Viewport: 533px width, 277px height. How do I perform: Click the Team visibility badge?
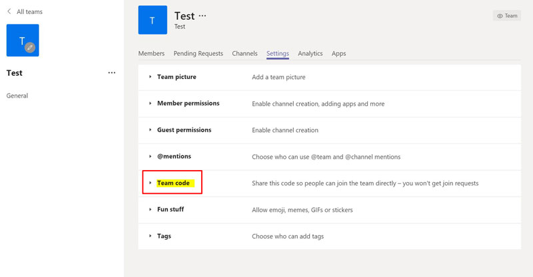pyautogui.click(x=507, y=15)
